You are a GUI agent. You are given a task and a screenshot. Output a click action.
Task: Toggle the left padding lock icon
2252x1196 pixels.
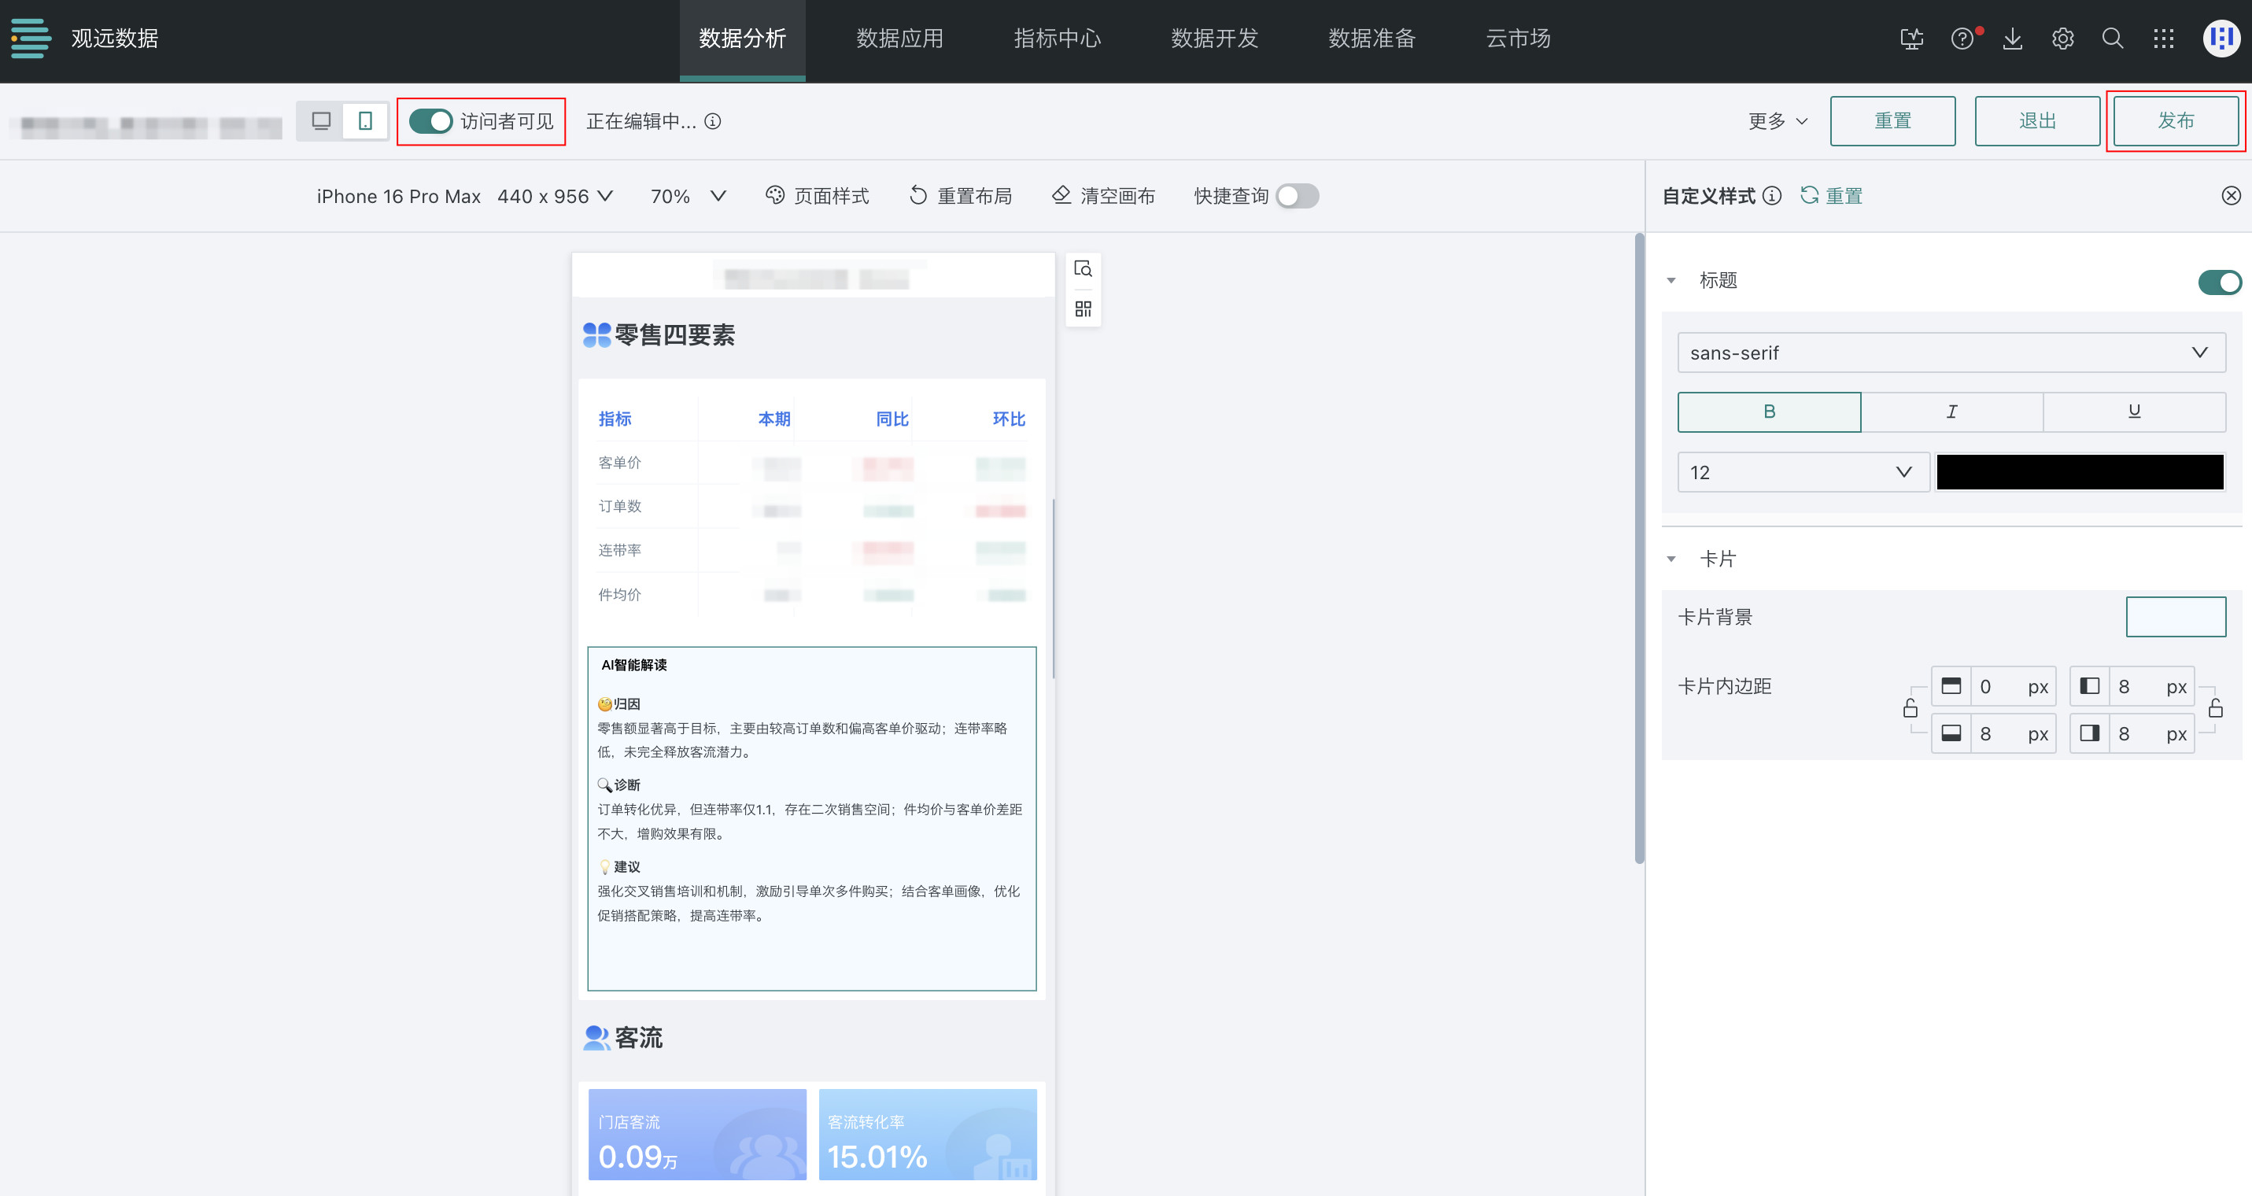click(x=1909, y=708)
